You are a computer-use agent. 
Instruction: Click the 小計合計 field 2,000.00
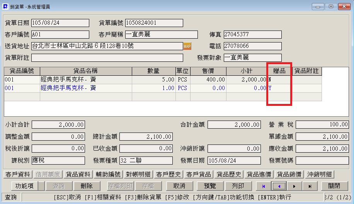click(58, 124)
